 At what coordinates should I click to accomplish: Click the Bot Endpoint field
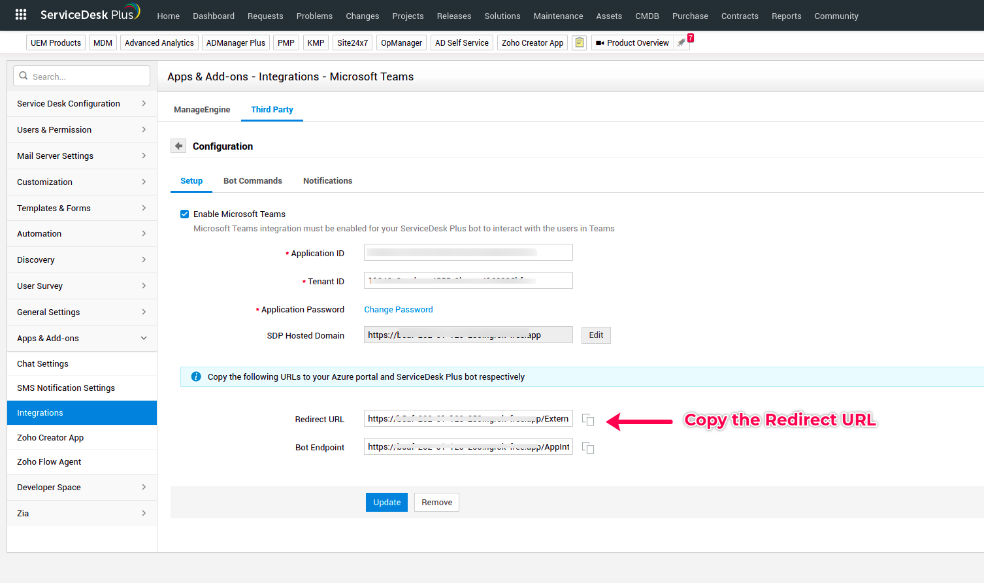click(x=468, y=447)
